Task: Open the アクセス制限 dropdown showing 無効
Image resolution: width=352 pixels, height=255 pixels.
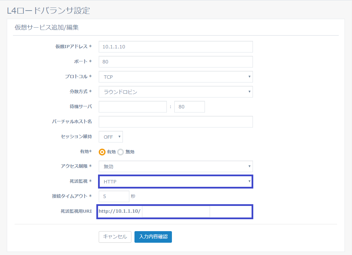Action: tap(175, 166)
